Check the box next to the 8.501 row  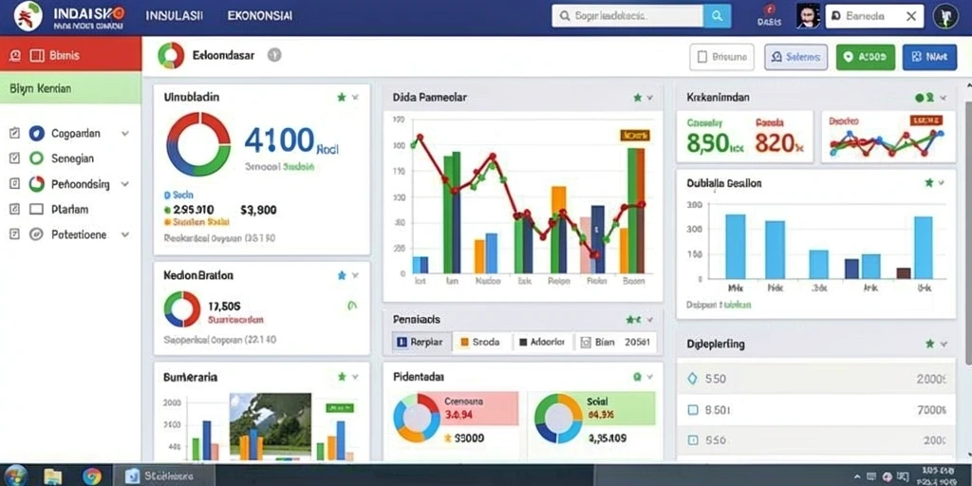(x=693, y=410)
